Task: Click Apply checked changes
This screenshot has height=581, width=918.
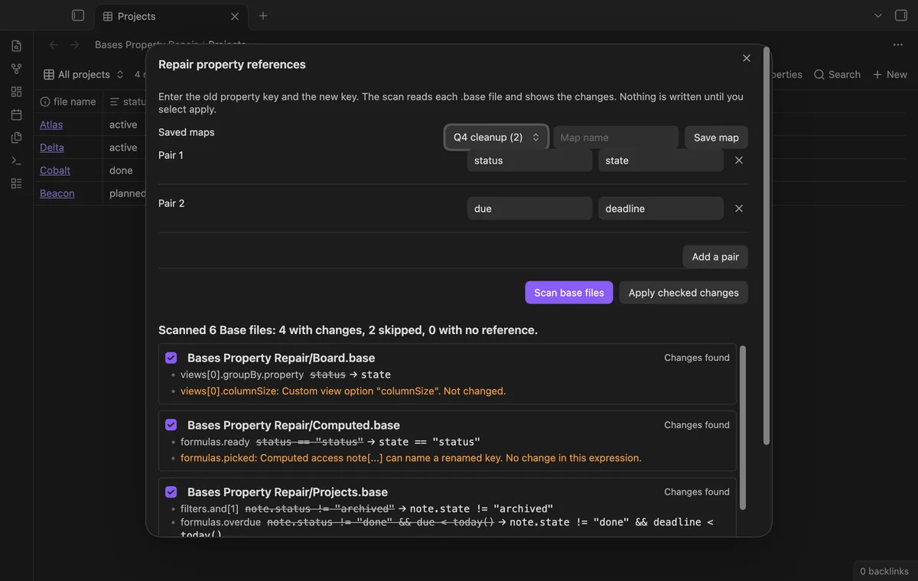Action: tap(684, 293)
